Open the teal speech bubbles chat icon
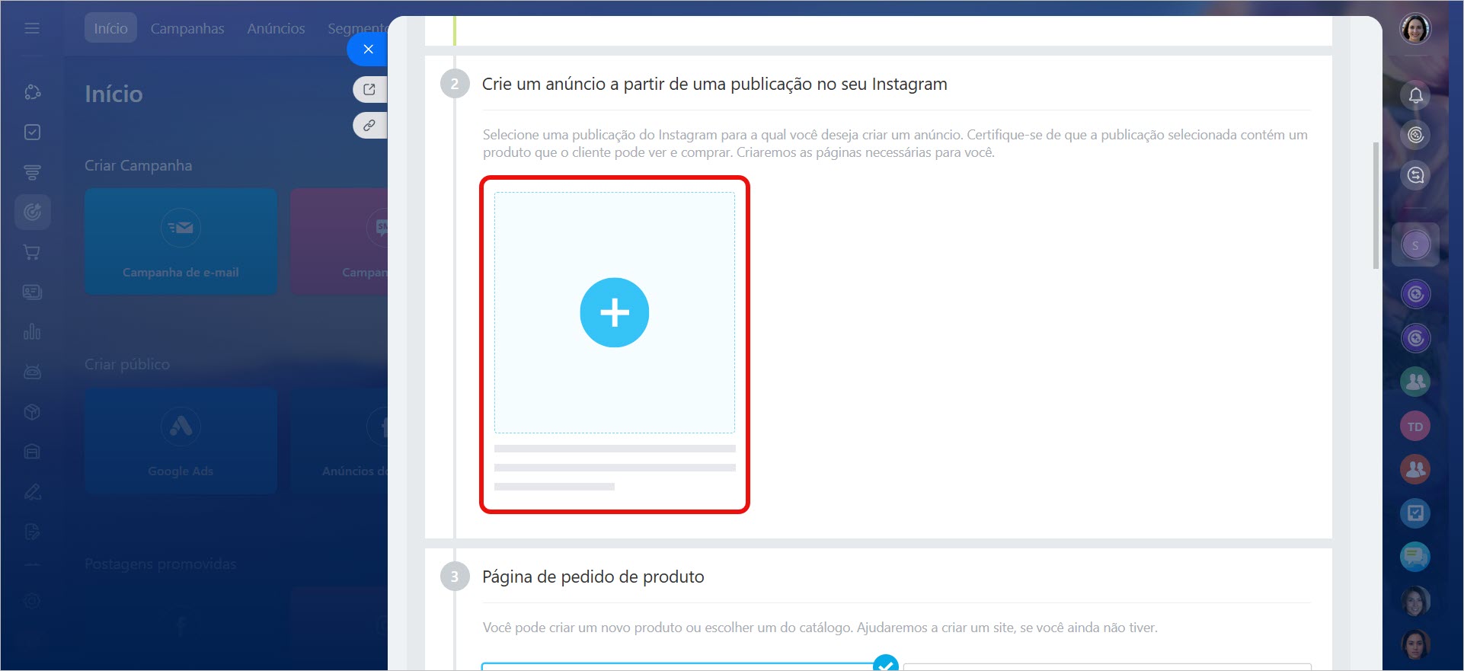1464x671 pixels. (x=1415, y=558)
